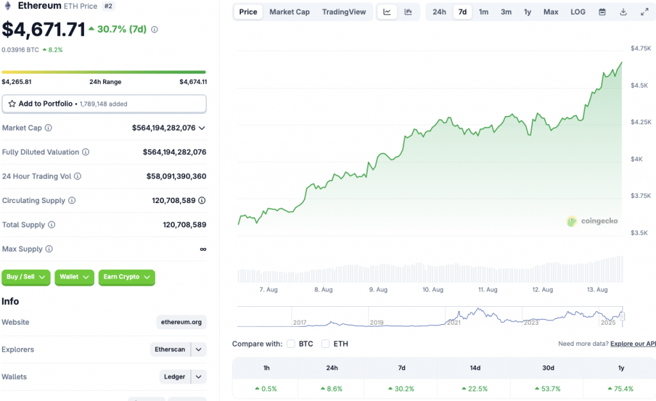Click Circulating Supply label info icon

pyautogui.click(x=72, y=201)
